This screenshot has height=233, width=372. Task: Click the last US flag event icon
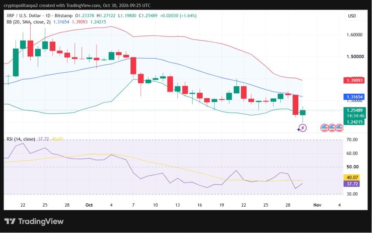[339, 128]
